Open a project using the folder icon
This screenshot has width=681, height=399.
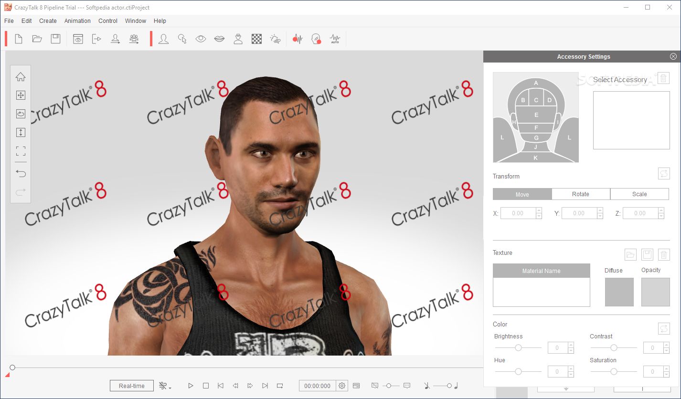coord(37,39)
